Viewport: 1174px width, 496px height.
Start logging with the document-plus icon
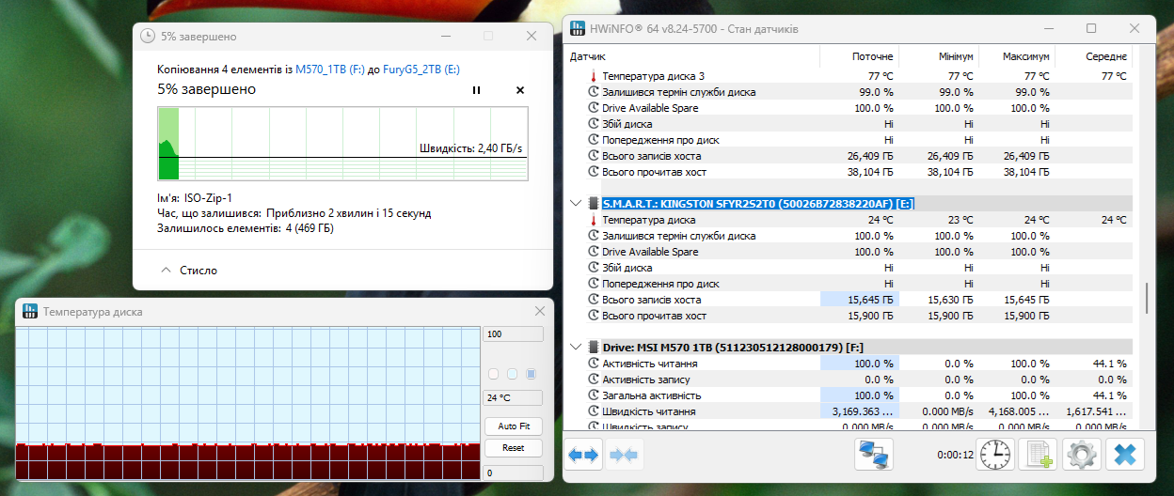click(1039, 455)
